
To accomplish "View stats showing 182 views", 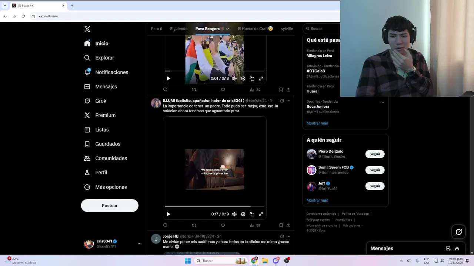I will point(255,89).
